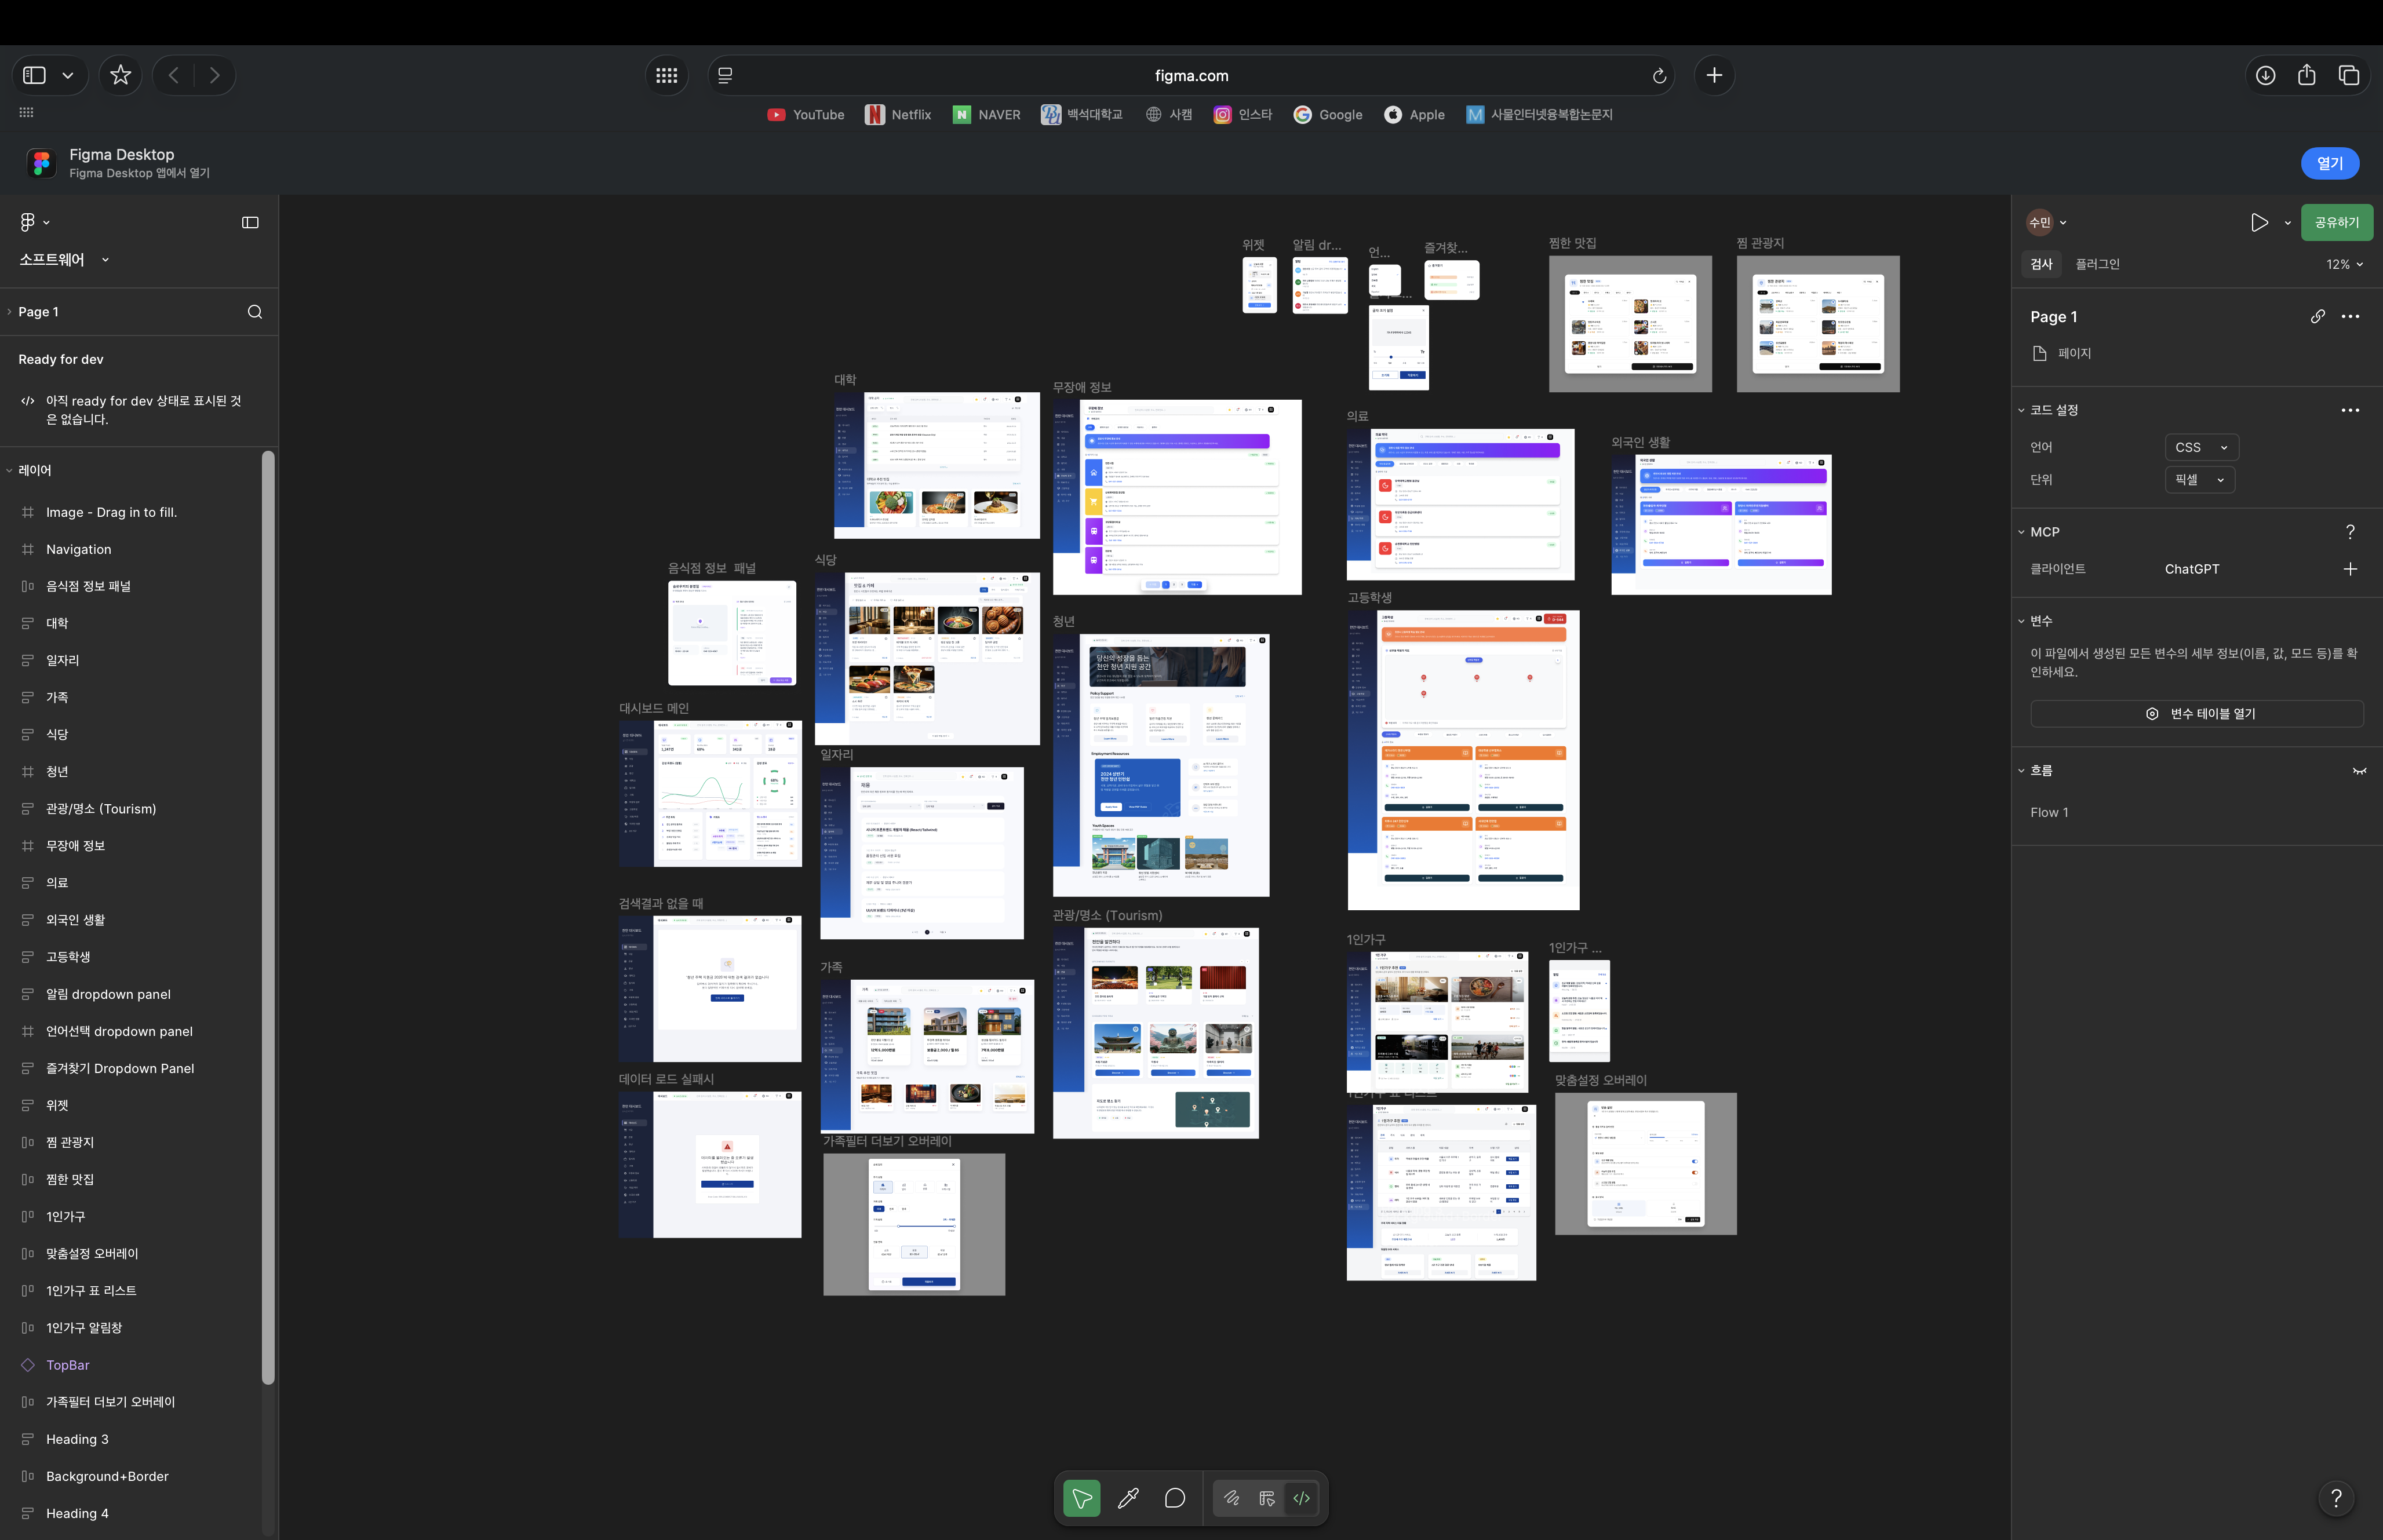Open the 12% zoom dropdown
Viewport: 2383px width, 1540px height.
tap(2344, 264)
